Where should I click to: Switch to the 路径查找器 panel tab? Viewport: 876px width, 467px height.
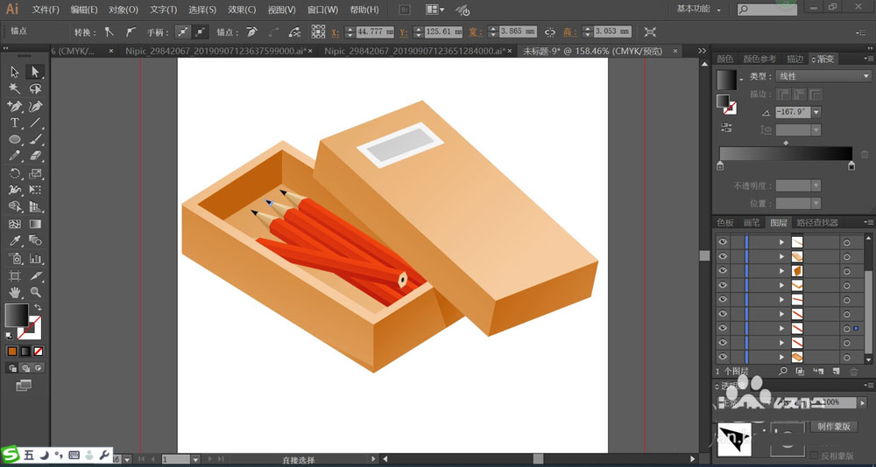click(x=816, y=223)
